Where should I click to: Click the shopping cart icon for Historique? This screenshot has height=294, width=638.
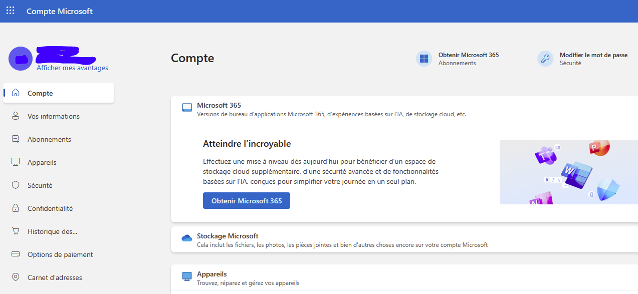(16, 231)
